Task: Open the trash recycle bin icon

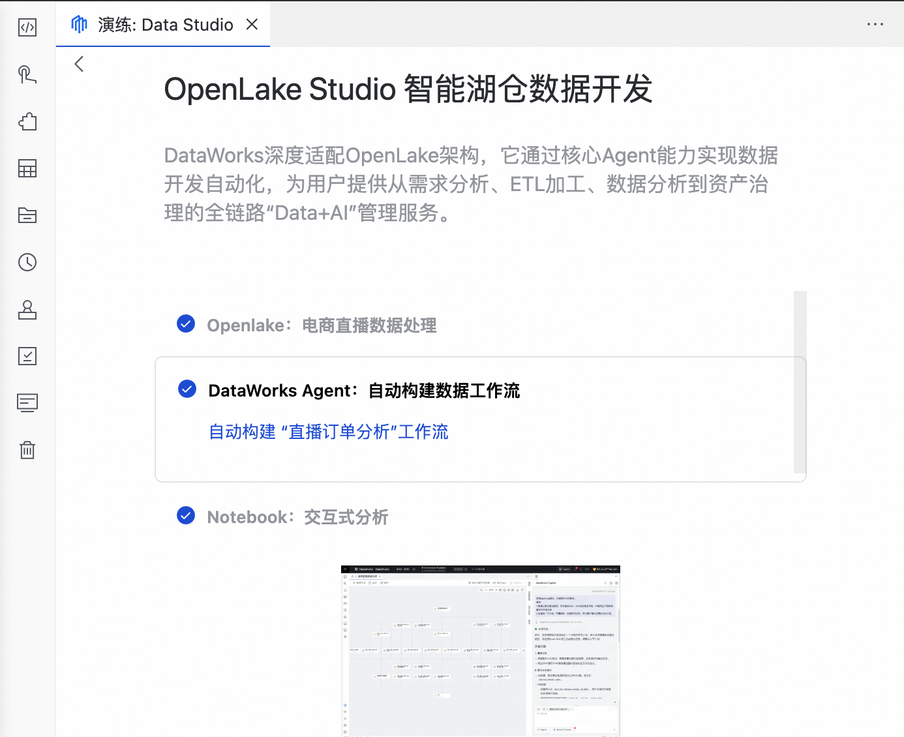Action: coord(27,450)
